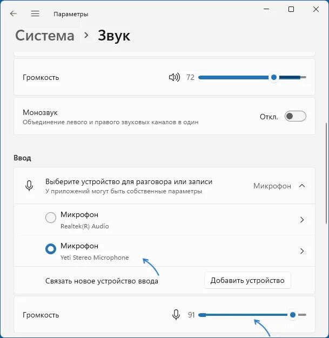Image resolution: width=329 pixels, height=338 pixels.
Task: Click the Микрофон selected device label
Action: pyautogui.click(x=272, y=186)
